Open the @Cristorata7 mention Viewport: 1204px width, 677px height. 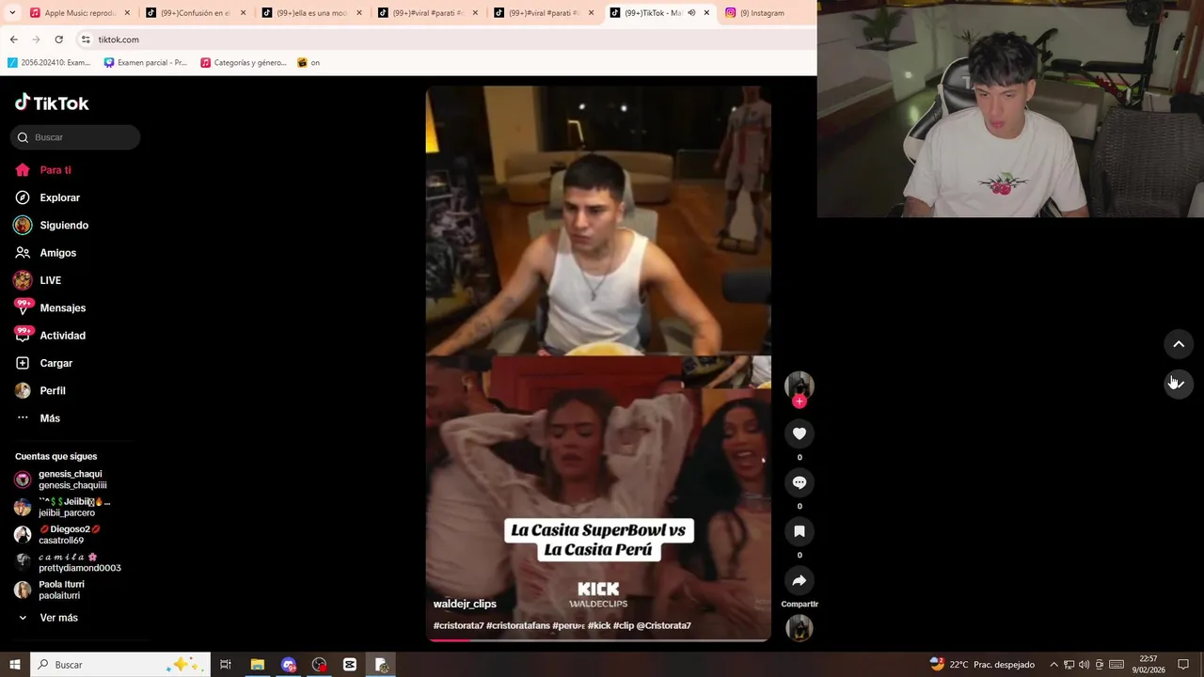pyautogui.click(x=664, y=625)
